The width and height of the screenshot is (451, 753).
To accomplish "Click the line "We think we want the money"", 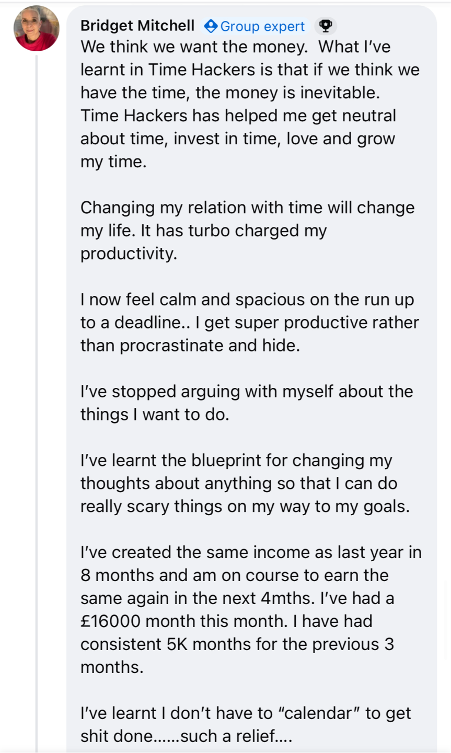I will 193,47.
